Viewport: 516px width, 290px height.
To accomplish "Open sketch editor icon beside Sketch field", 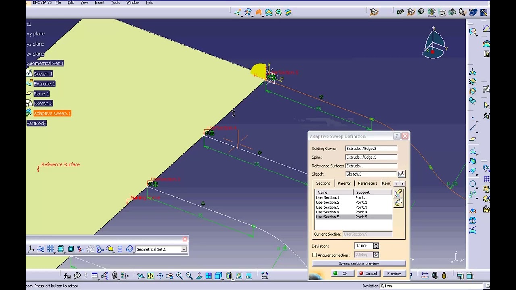I will coord(402,174).
